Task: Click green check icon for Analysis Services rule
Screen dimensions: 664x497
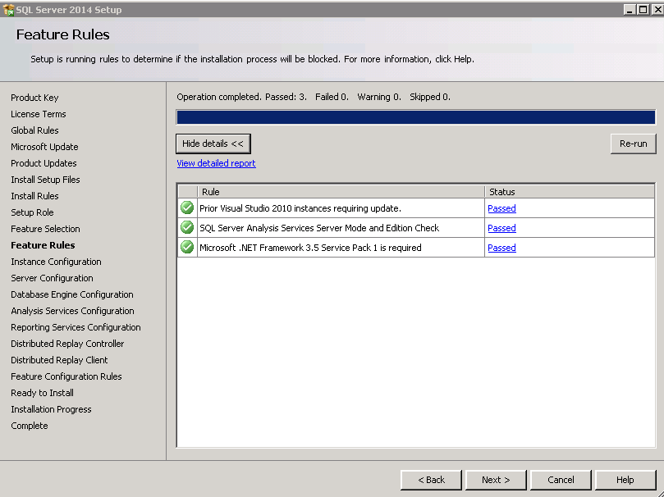Action: 187,227
